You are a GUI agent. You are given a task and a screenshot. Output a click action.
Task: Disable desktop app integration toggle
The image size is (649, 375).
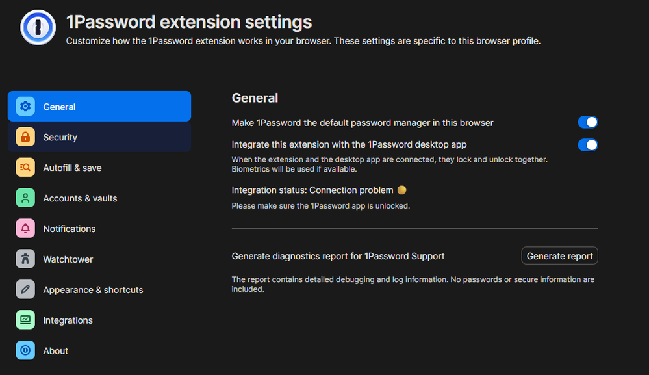[x=587, y=145]
